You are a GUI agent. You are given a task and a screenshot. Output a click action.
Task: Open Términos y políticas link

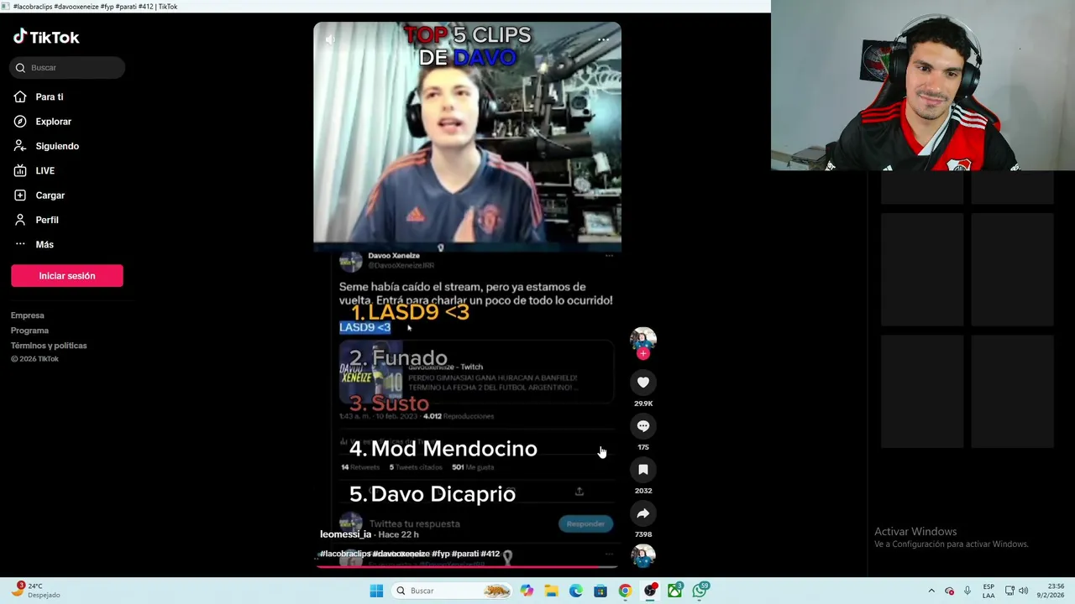[x=49, y=346]
